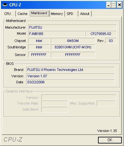The image size is (124, 146).
Task: Click the Graphic Interface group heading
Action: [x=19, y=91]
